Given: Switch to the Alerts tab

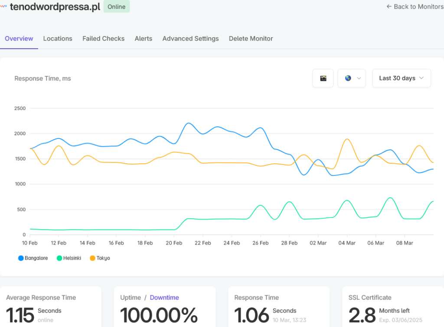Looking at the screenshot, I should pyautogui.click(x=144, y=39).
